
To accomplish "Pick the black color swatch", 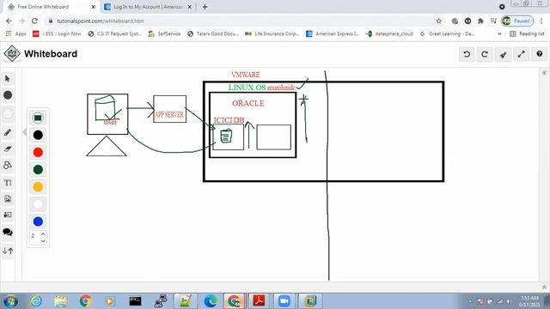I will coord(38,135).
